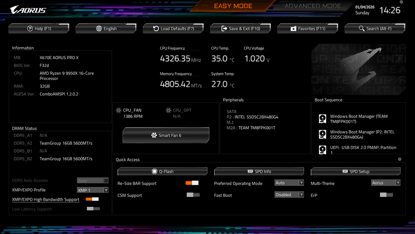415x234 pixels.
Task: Open SPD Info
Action: (x=259, y=172)
